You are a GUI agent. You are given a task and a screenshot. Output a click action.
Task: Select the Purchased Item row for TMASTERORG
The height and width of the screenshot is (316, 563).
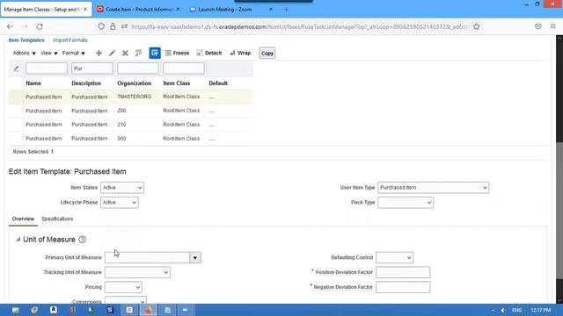(131, 97)
